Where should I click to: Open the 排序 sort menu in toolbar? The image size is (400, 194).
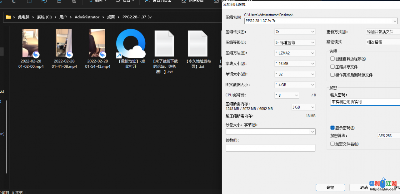click(97, 1)
